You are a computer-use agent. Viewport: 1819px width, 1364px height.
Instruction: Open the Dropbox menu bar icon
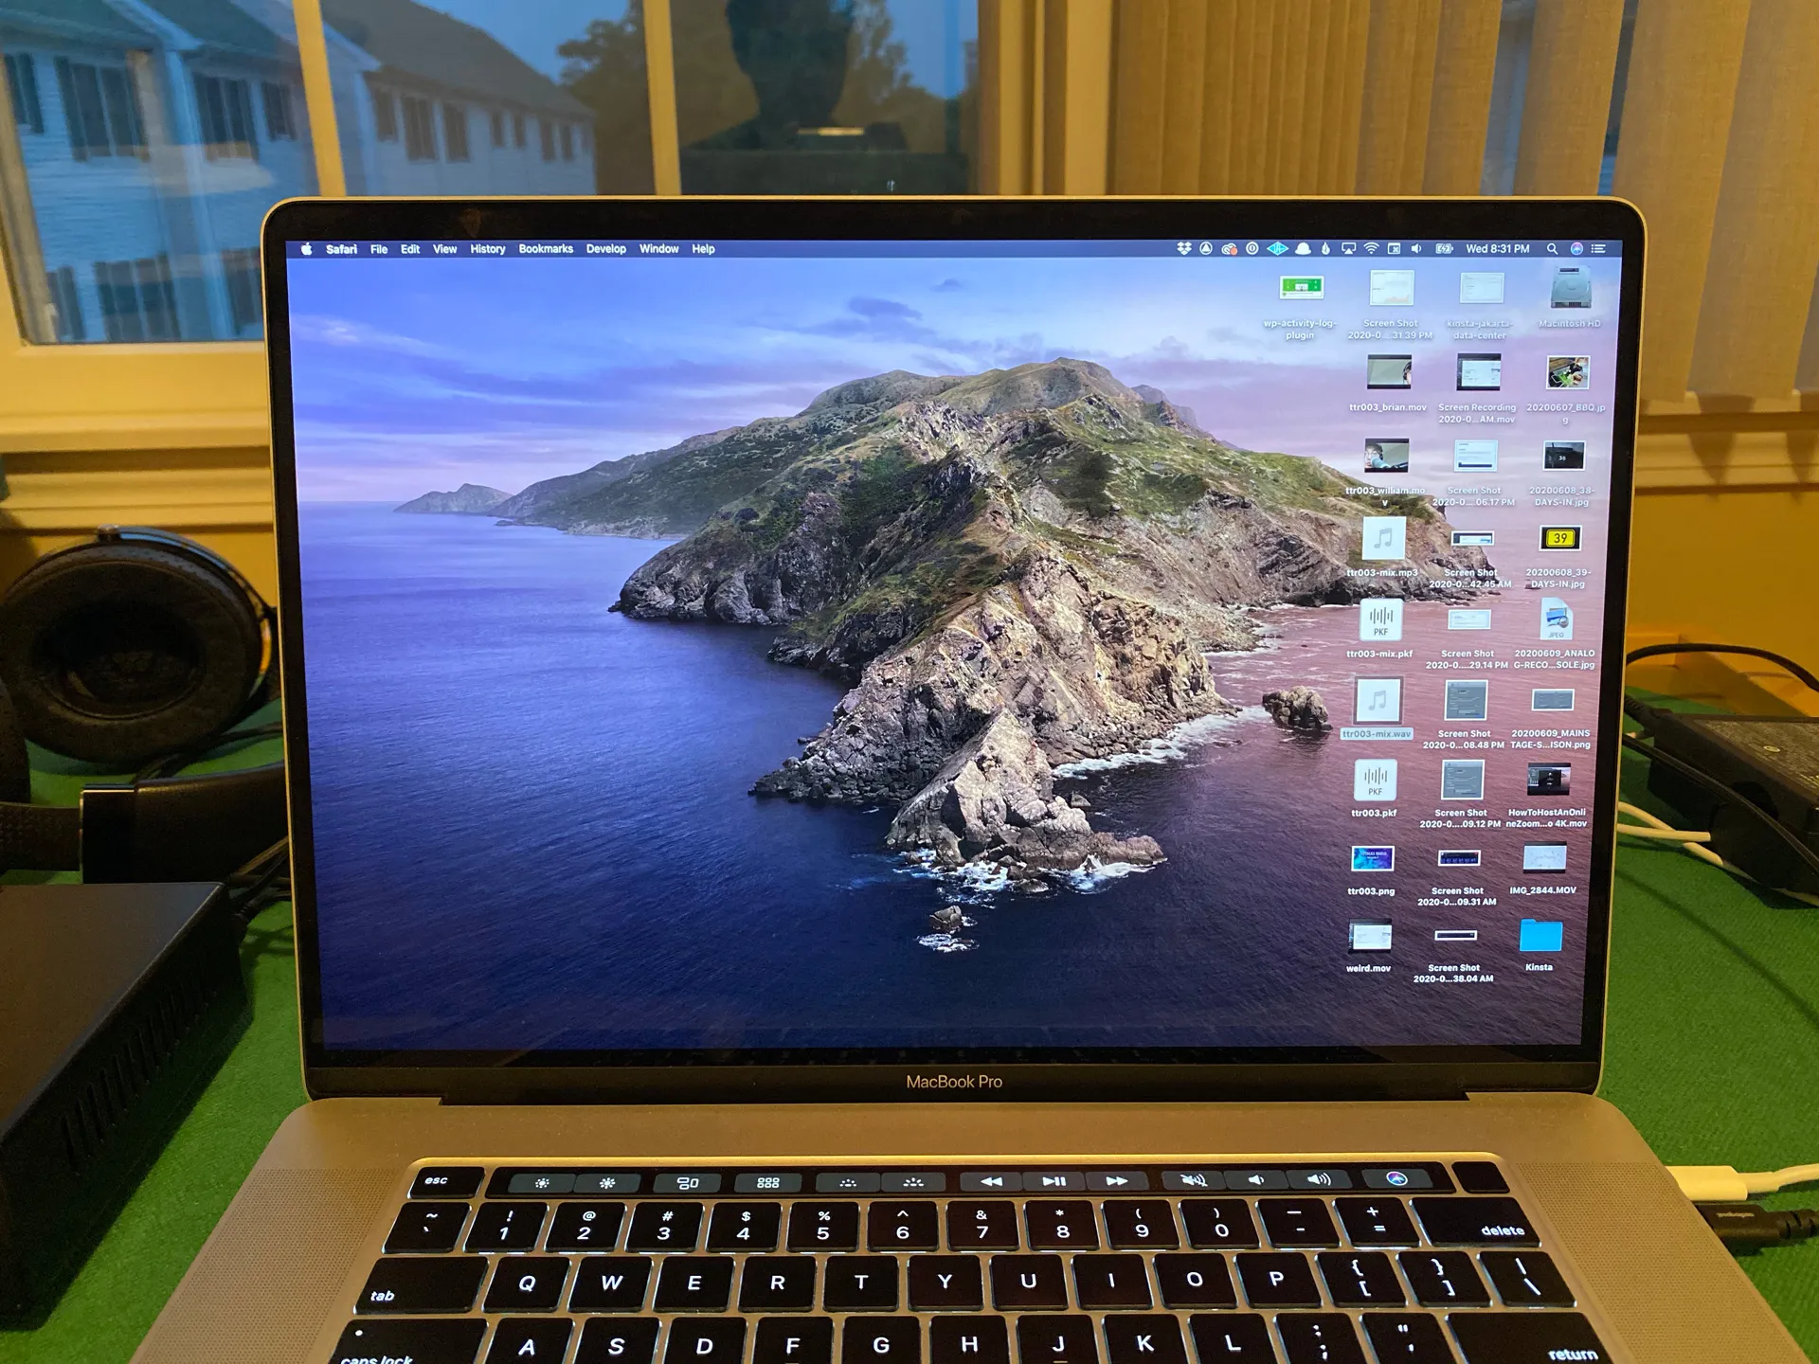[1182, 248]
